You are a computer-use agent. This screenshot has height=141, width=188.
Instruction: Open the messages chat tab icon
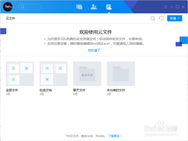click(79, 7)
